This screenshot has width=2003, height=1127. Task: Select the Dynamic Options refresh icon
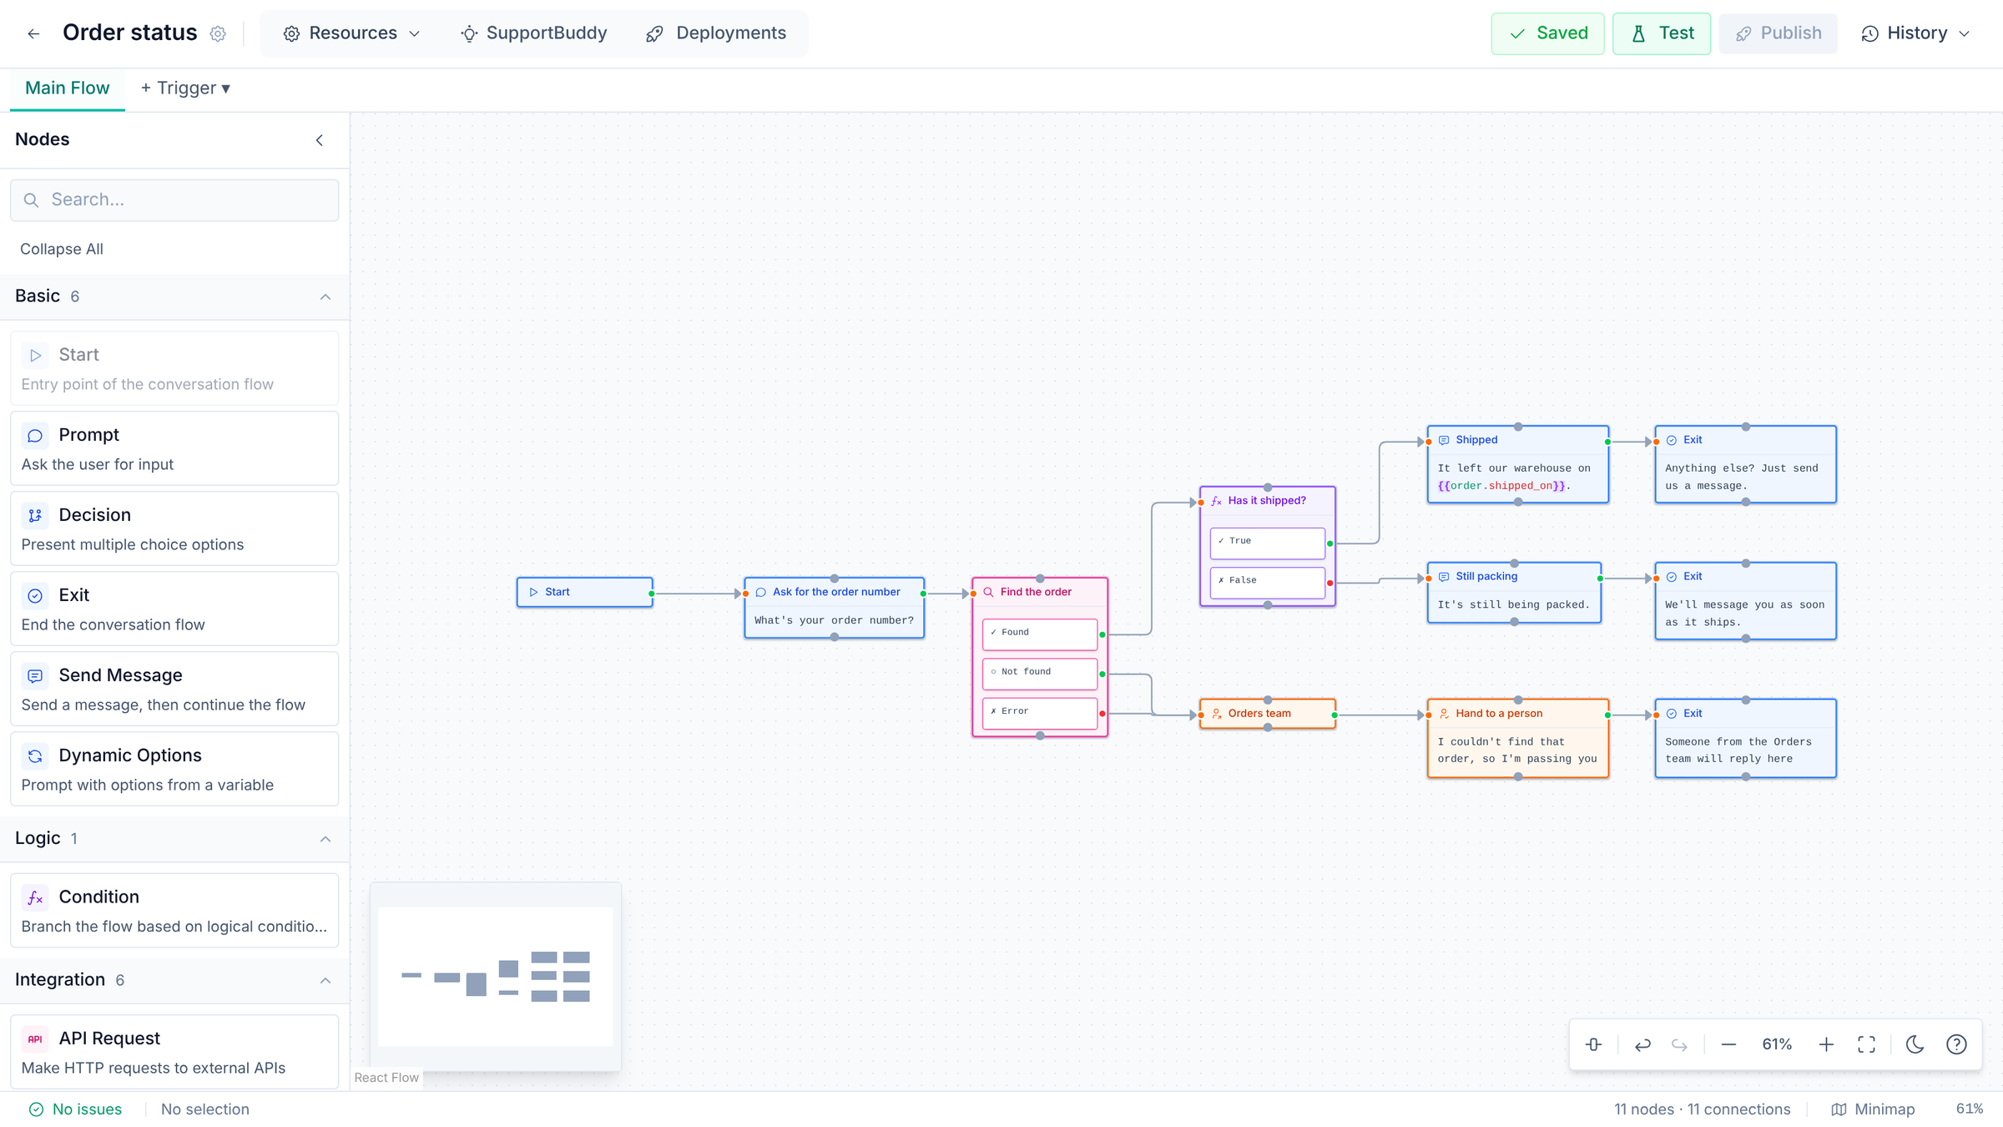[35, 756]
